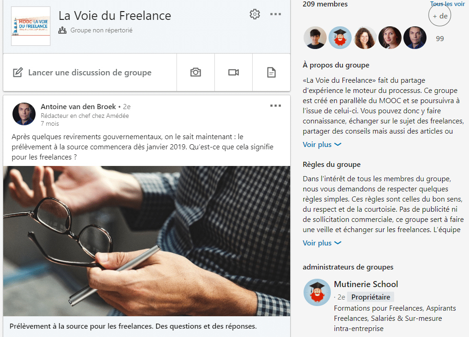Open the Mutinerie School administrator profile
Screen dimensions: 469x337
tap(366, 284)
